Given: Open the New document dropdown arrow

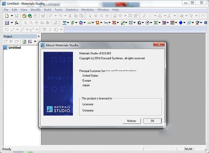Looking at the screenshot, I should click(12, 16).
